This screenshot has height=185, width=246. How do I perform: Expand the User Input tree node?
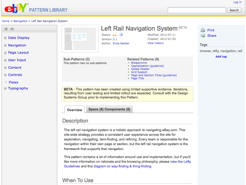[x=5, y=60]
